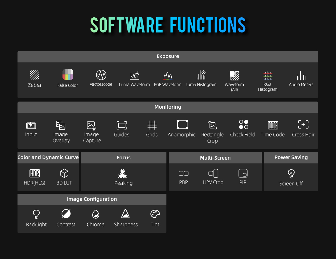Select the Luma Waveform icon
336x259 pixels.
(x=134, y=75)
